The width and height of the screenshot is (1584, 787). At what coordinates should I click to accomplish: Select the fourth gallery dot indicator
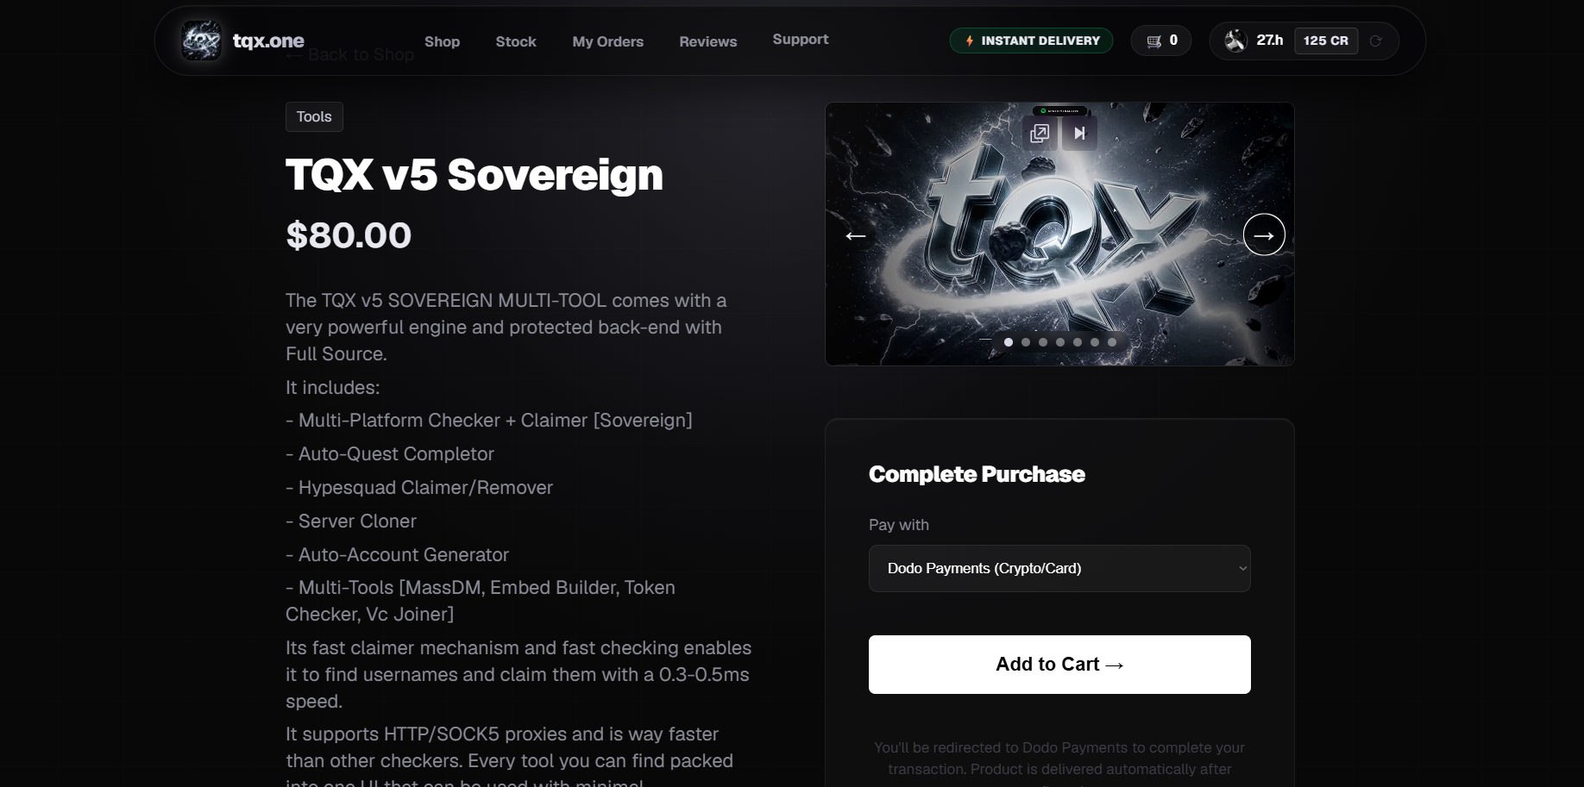(x=1060, y=342)
